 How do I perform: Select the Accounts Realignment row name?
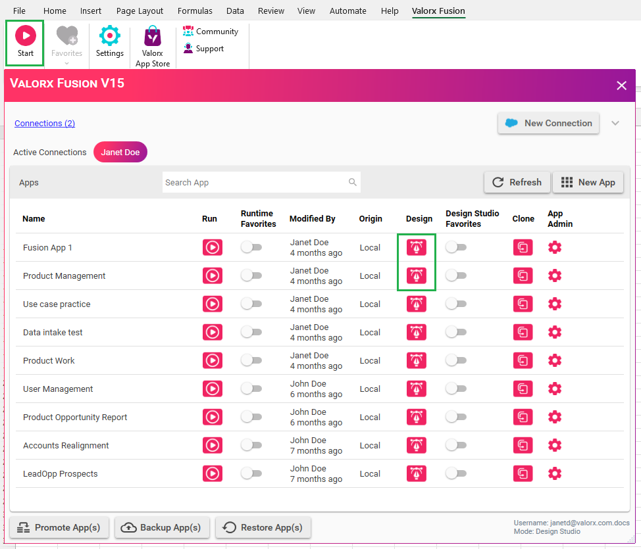pos(66,445)
